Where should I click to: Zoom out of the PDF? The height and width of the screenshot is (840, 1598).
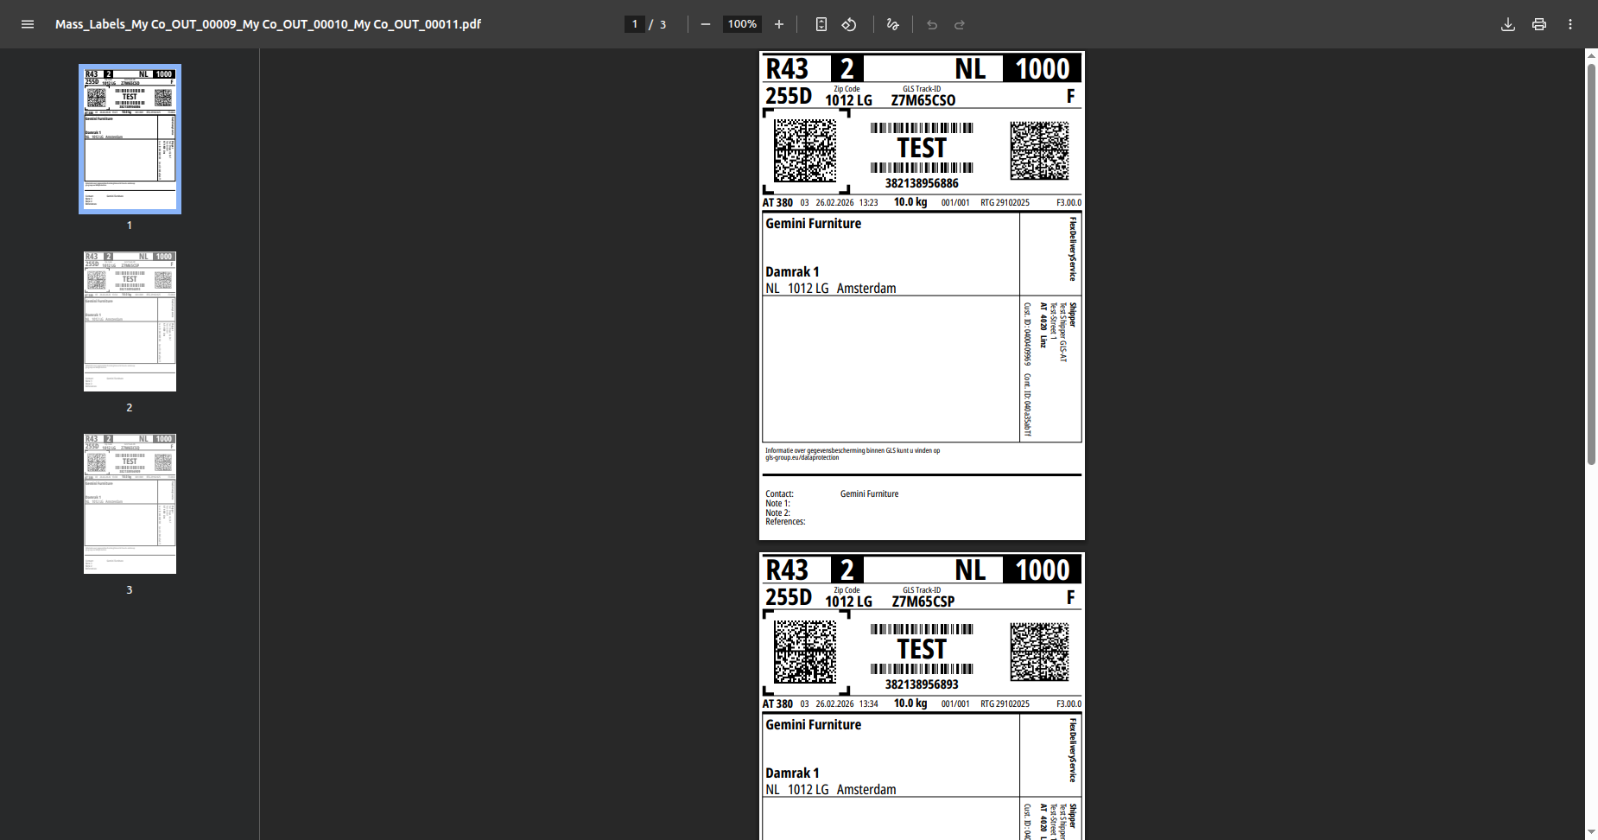pos(706,24)
